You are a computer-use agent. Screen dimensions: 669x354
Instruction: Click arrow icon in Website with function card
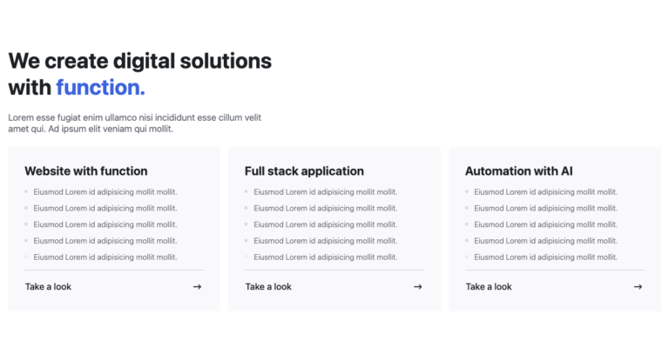pos(197,287)
